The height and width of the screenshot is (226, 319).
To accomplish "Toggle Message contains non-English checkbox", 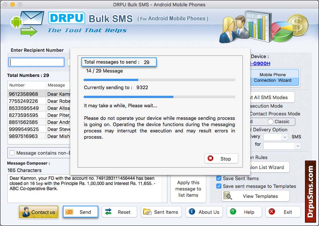I will click(x=12, y=153).
